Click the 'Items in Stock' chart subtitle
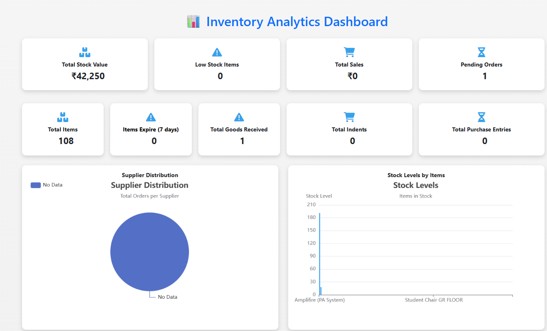Image resolution: width=547 pixels, height=331 pixels. pos(416,196)
